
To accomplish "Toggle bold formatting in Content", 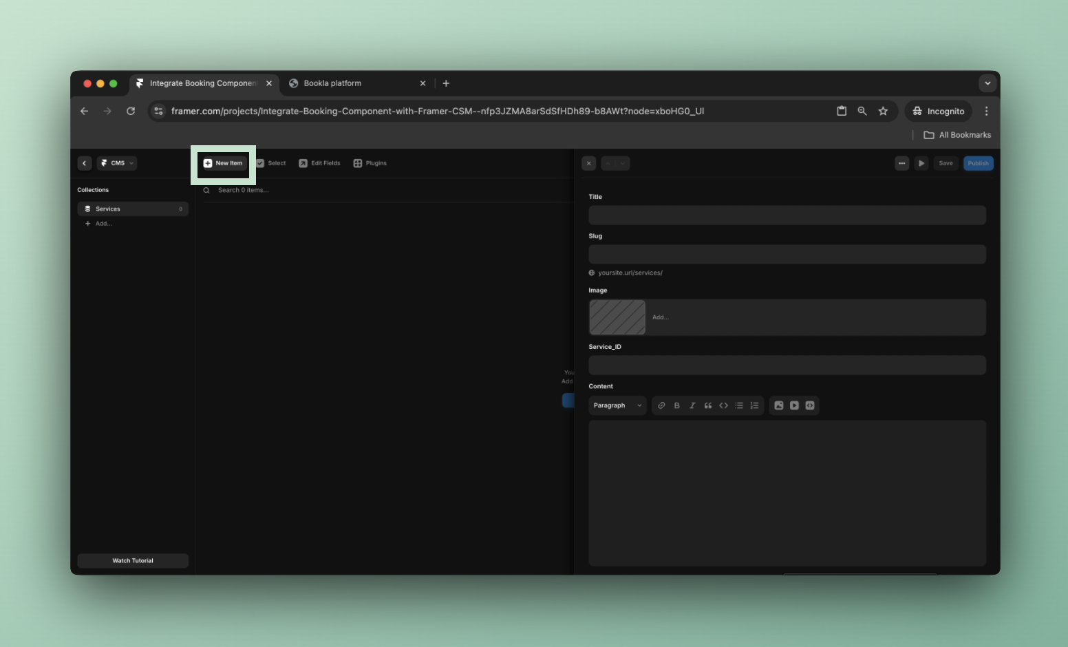I will pyautogui.click(x=677, y=405).
